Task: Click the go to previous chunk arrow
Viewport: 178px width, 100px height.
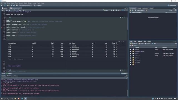Action: point(111,10)
